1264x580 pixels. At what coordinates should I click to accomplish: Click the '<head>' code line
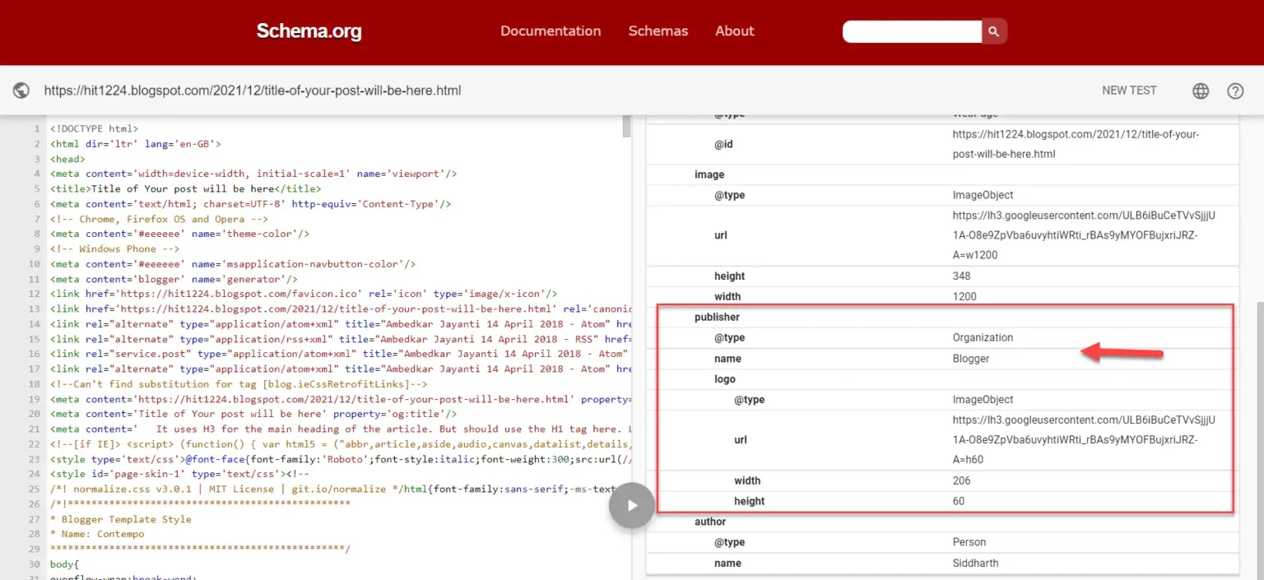coord(67,159)
